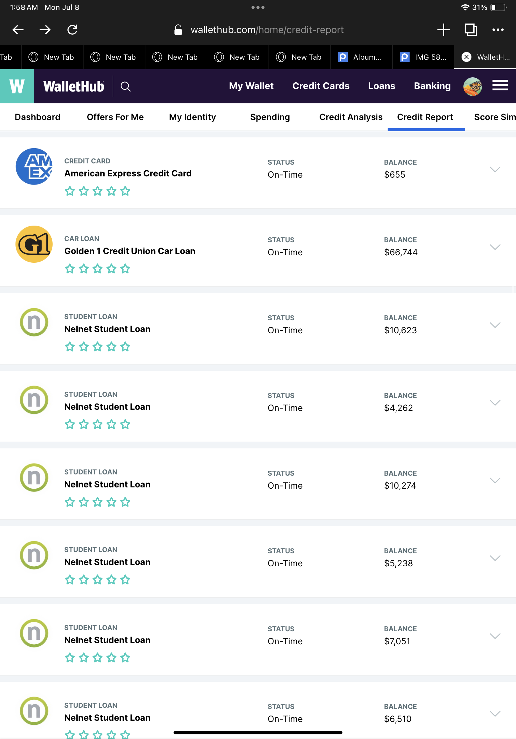The width and height of the screenshot is (516, 739).
Task: Open the Score Sim tab
Action: tap(495, 117)
